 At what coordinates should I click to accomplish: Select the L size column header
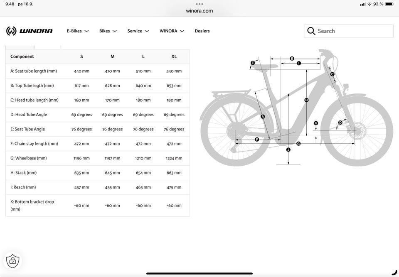pyautogui.click(x=143, y=56)
